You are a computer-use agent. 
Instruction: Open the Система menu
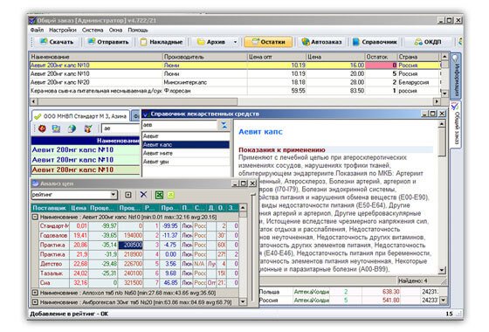click(x=93, y=30)
